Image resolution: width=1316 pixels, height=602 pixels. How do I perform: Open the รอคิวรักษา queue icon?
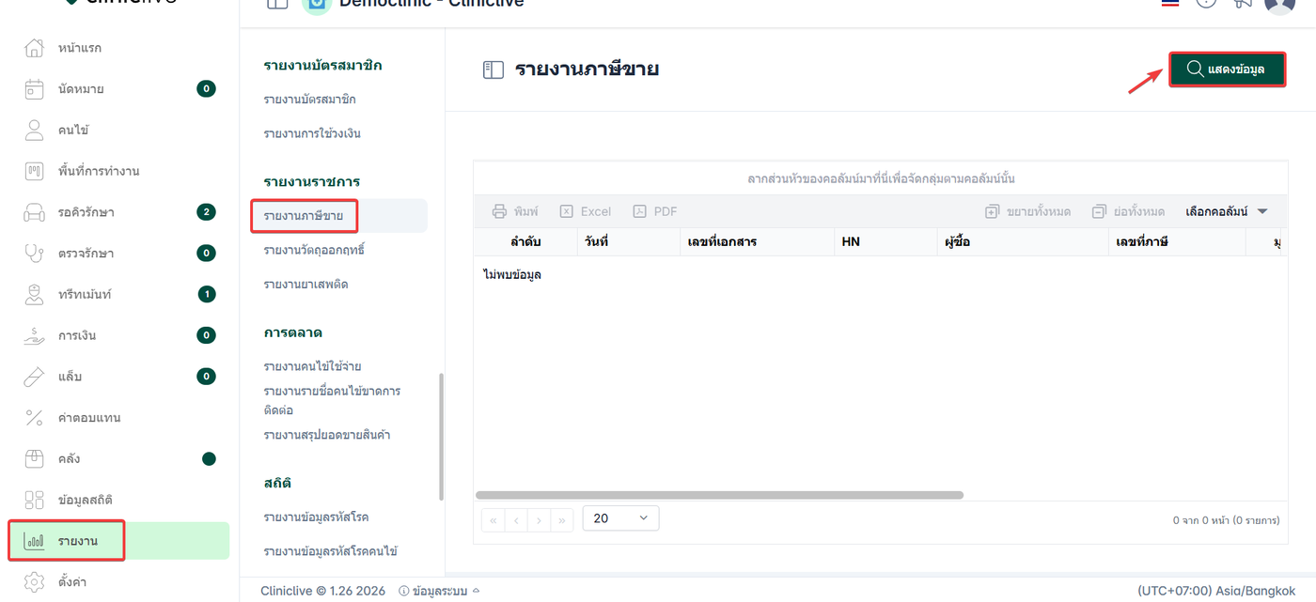(34, 212)
